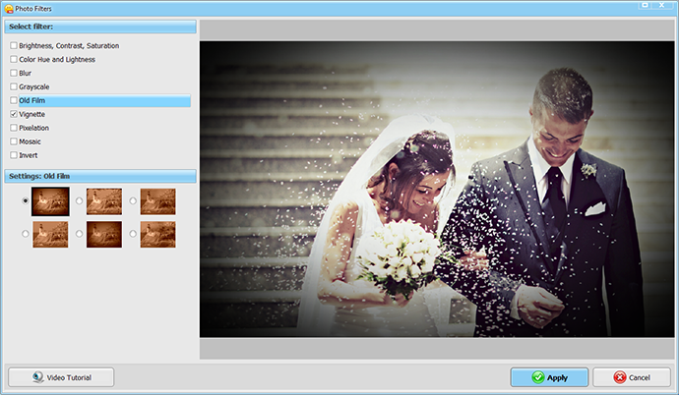The image size is (679, 395).
Task: Toggle the Invert filter checkbox
Action: pos(14,155)
